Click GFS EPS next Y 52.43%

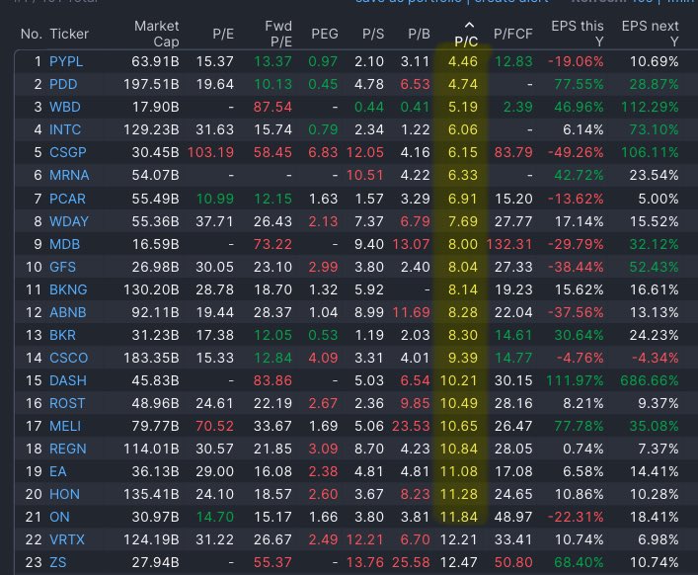pos(654,267)
